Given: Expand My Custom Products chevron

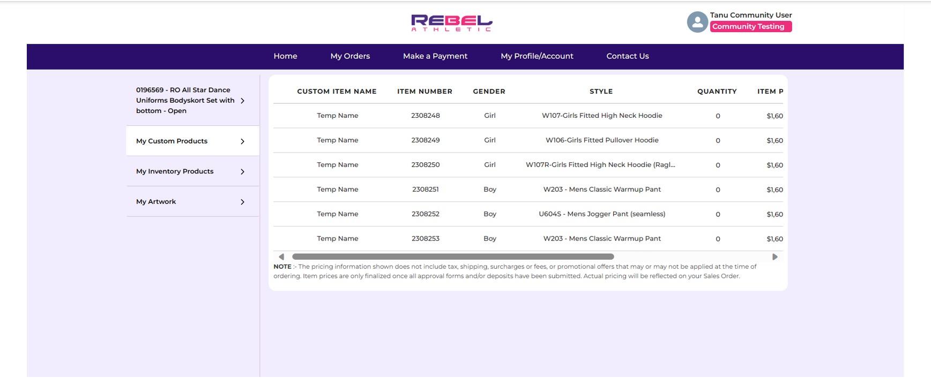Looking at the screenshot, I should [x=242, y=141].
